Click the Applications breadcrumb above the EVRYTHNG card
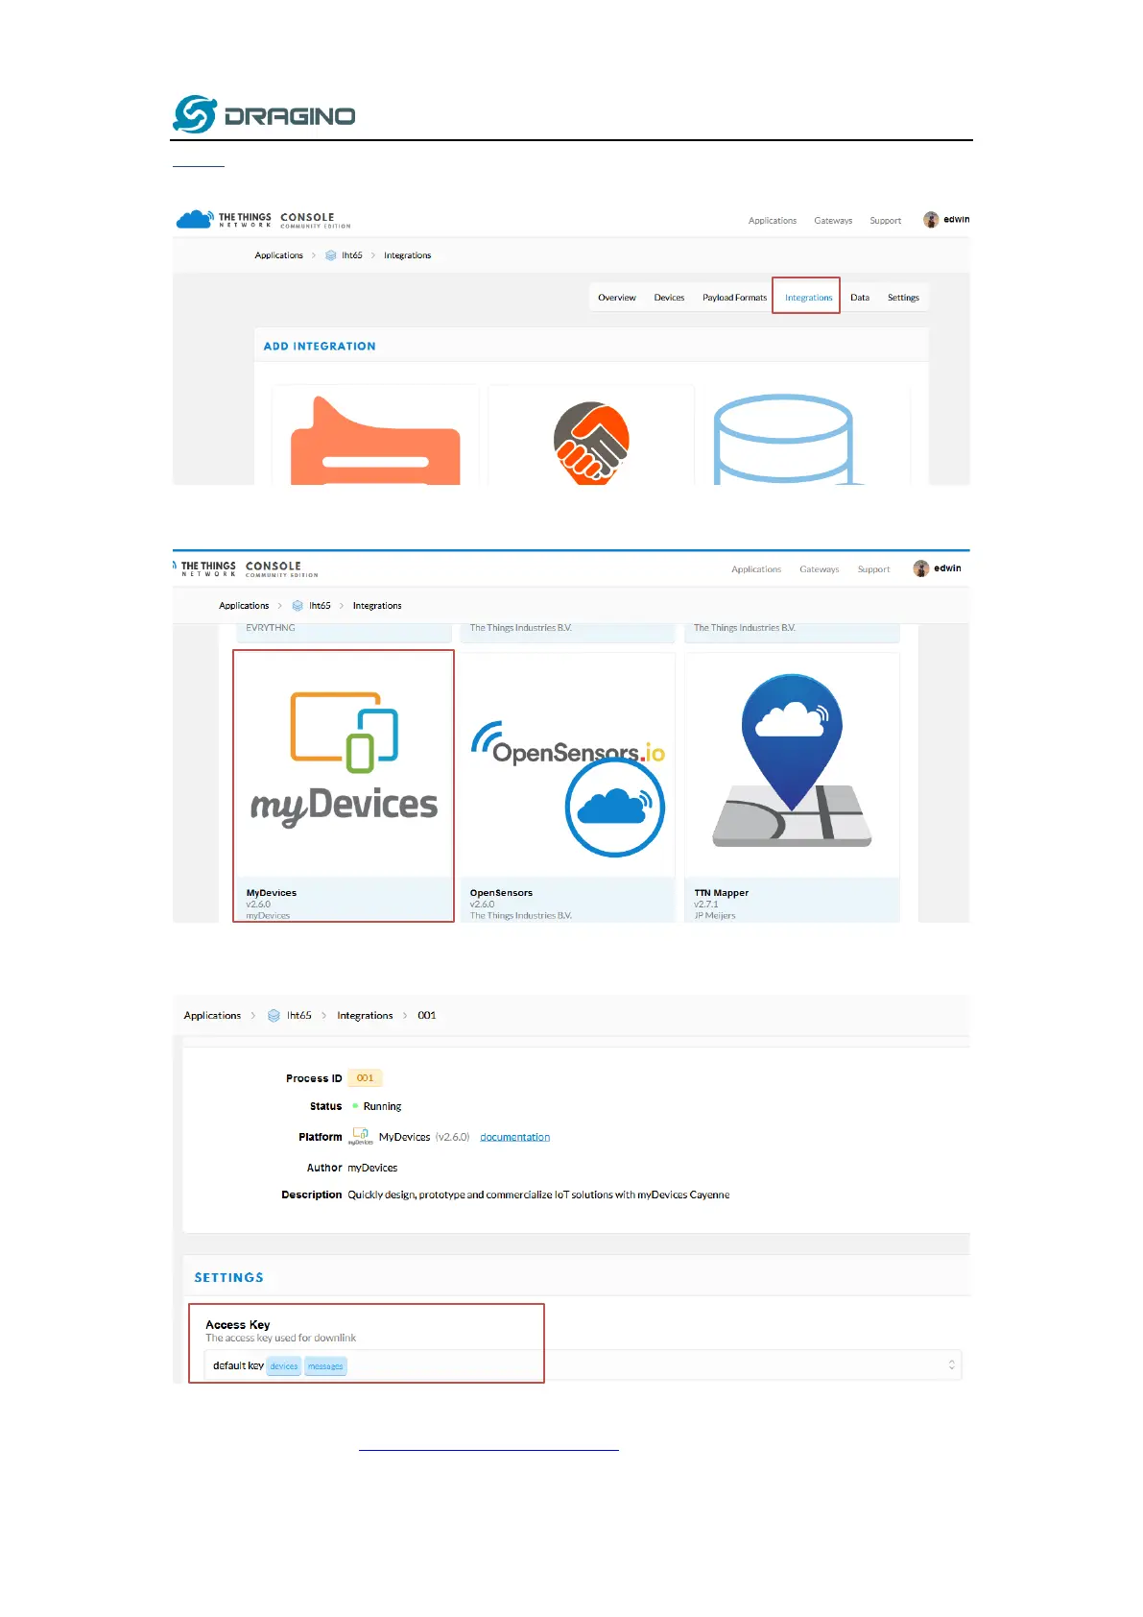1143x1617 pixels. (244, 606)
